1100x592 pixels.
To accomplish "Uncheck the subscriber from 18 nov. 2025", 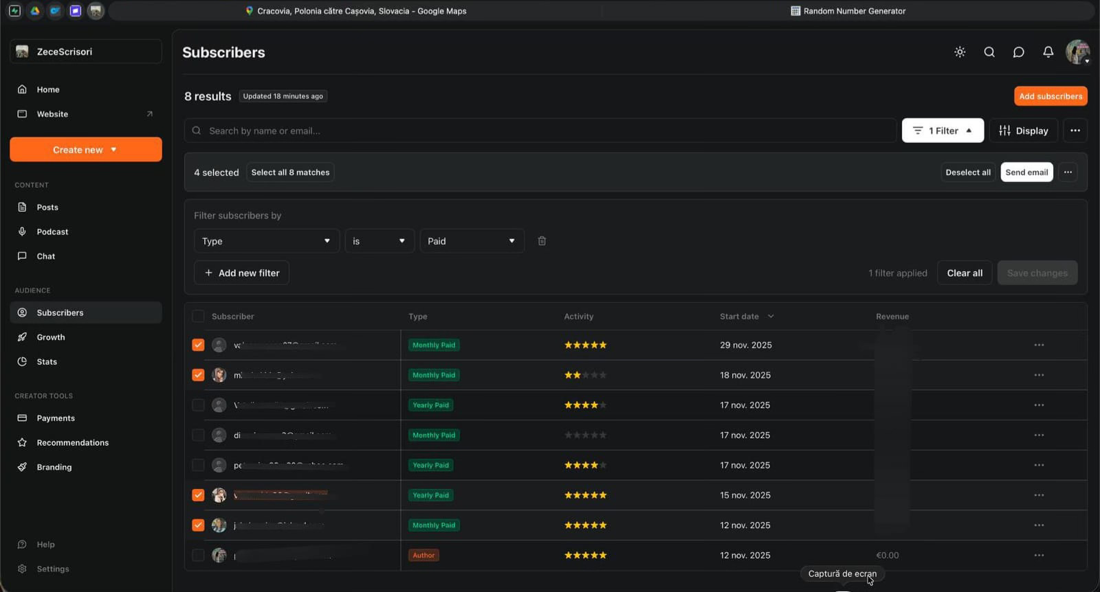I will 198,375.
